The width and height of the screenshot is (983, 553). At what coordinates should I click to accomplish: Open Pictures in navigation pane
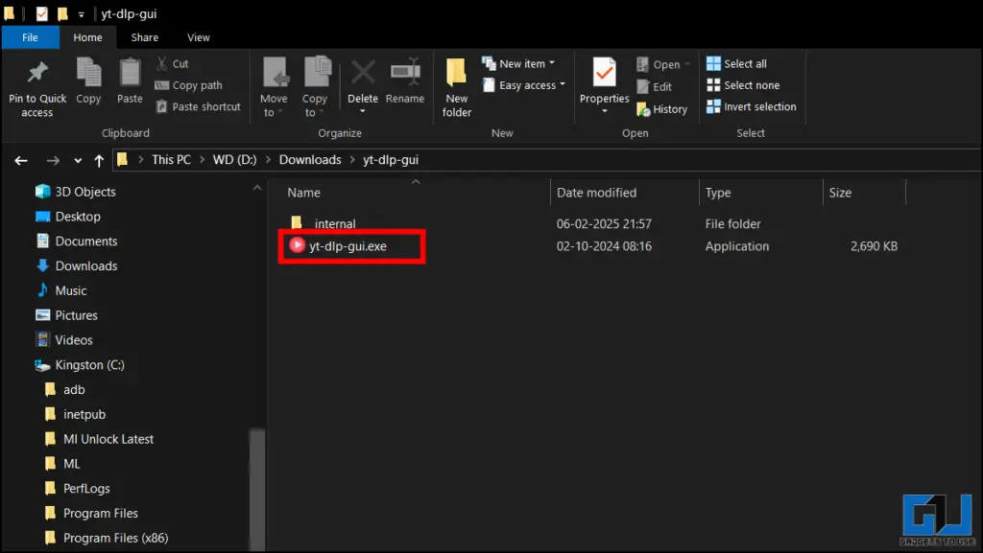point(66,315)
